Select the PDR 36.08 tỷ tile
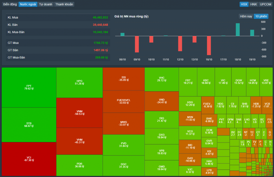The height and width of the screenshot is (177, 274). coord(79,165)
